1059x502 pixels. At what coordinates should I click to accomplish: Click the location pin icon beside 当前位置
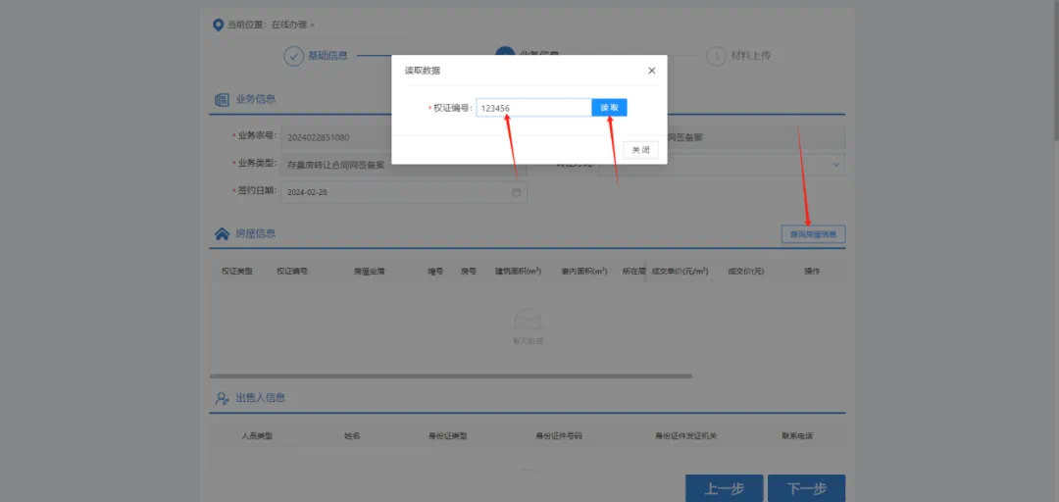[218, 25]
